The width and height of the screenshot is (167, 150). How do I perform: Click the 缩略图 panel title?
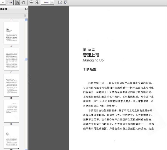(4, 9)
